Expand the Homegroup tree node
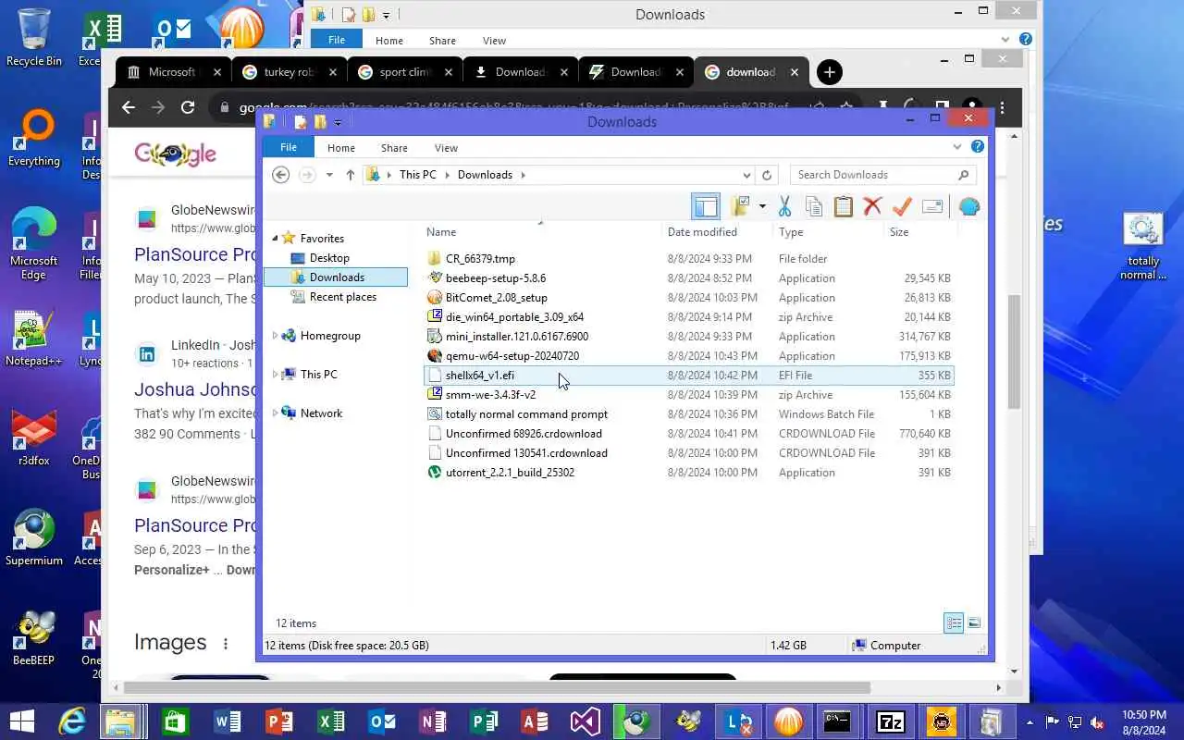1184x740 pixels. click(275, 336)
